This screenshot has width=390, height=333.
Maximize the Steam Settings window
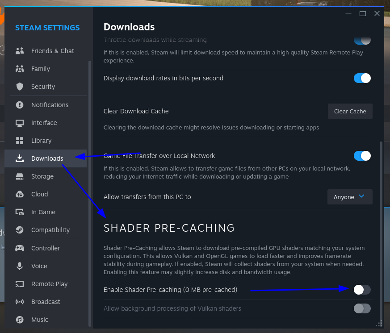click(x=363, y=13)
